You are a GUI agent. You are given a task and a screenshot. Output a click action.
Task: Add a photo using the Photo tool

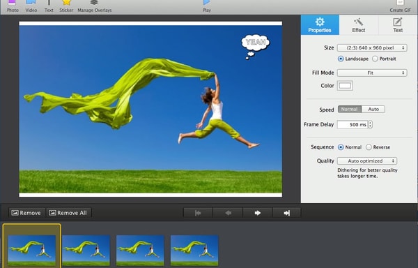[13, 6]
